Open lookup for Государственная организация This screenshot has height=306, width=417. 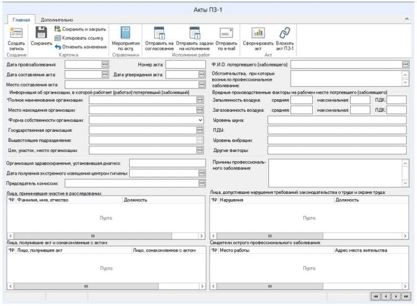200,130
